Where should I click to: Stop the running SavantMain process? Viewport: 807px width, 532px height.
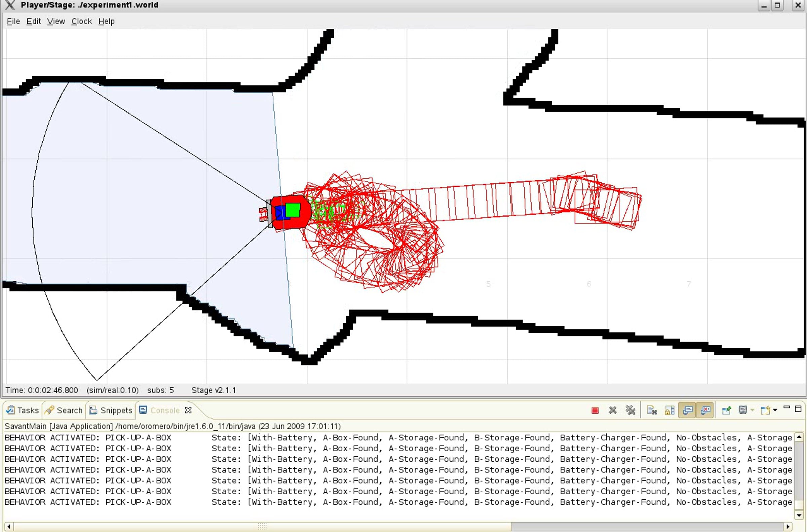point(595,411)
